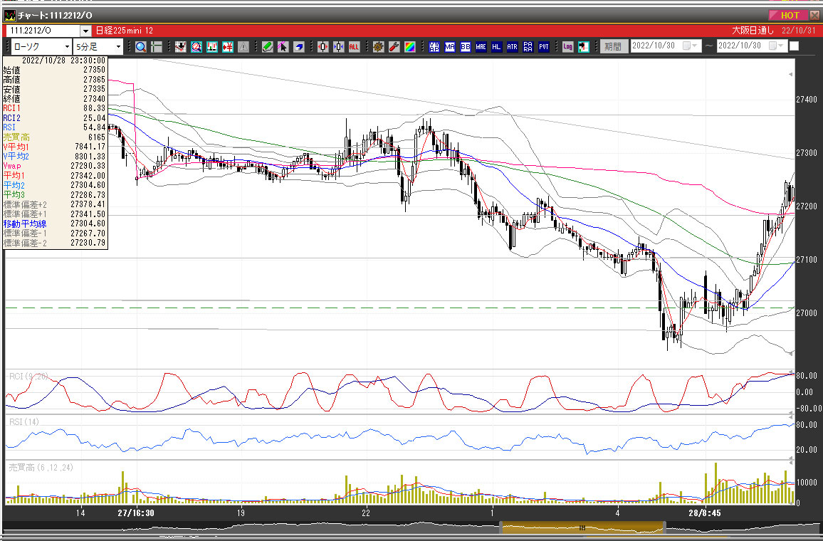Click the 27000 price axis label

806,313
